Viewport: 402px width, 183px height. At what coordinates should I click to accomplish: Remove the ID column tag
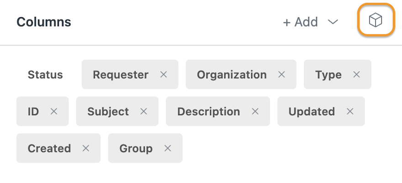(54, 112)
